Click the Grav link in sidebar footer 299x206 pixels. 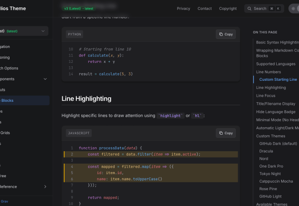(x=4, y=201)
